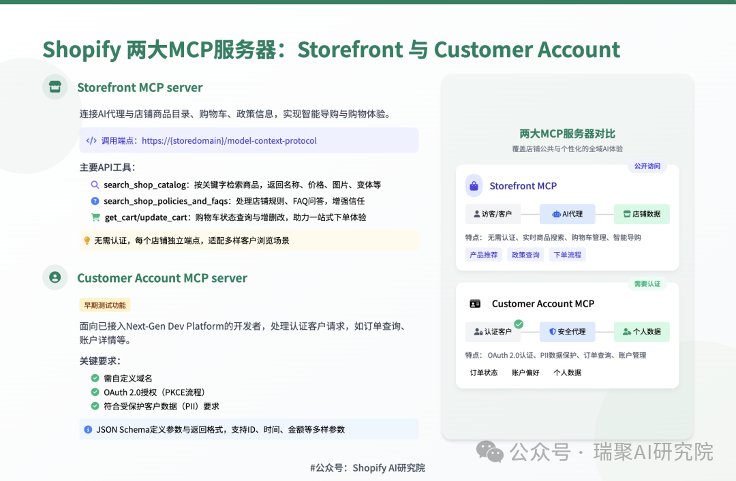Viewport: 736px width, 481px height.
Task: Click the AI代理 robot node
Action: (x=568, y=214)
